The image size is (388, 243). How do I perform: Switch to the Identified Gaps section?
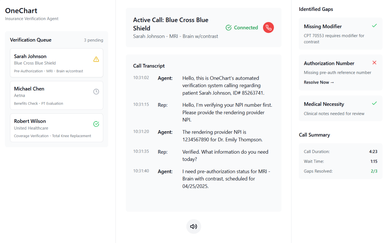coord(316,9)
